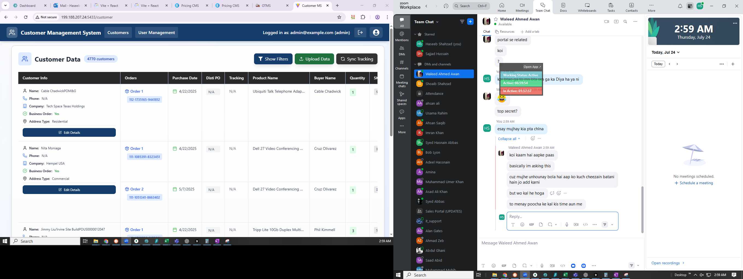Record audio message in reply box
The height and width of the screenshot is (279, 743).
567,225
